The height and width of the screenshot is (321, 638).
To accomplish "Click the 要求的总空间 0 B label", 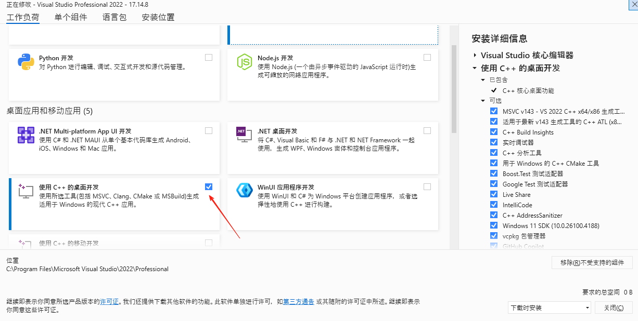I will pos(607,292).
